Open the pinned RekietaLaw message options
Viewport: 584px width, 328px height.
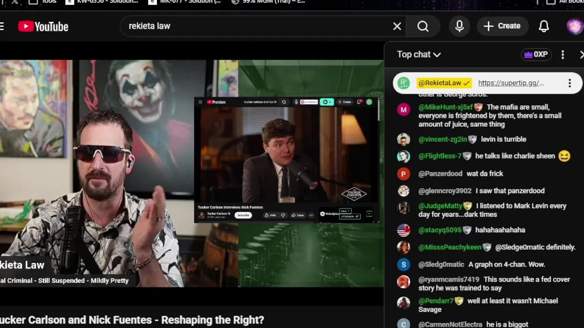tap(569, 83)
